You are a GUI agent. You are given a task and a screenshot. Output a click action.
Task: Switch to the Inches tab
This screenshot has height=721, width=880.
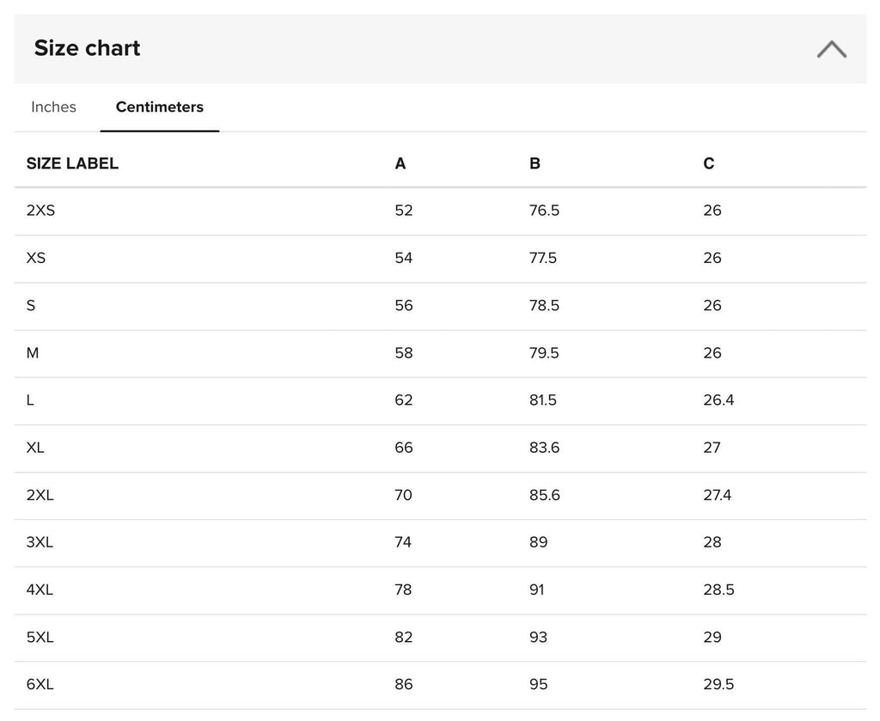[53, 107]
